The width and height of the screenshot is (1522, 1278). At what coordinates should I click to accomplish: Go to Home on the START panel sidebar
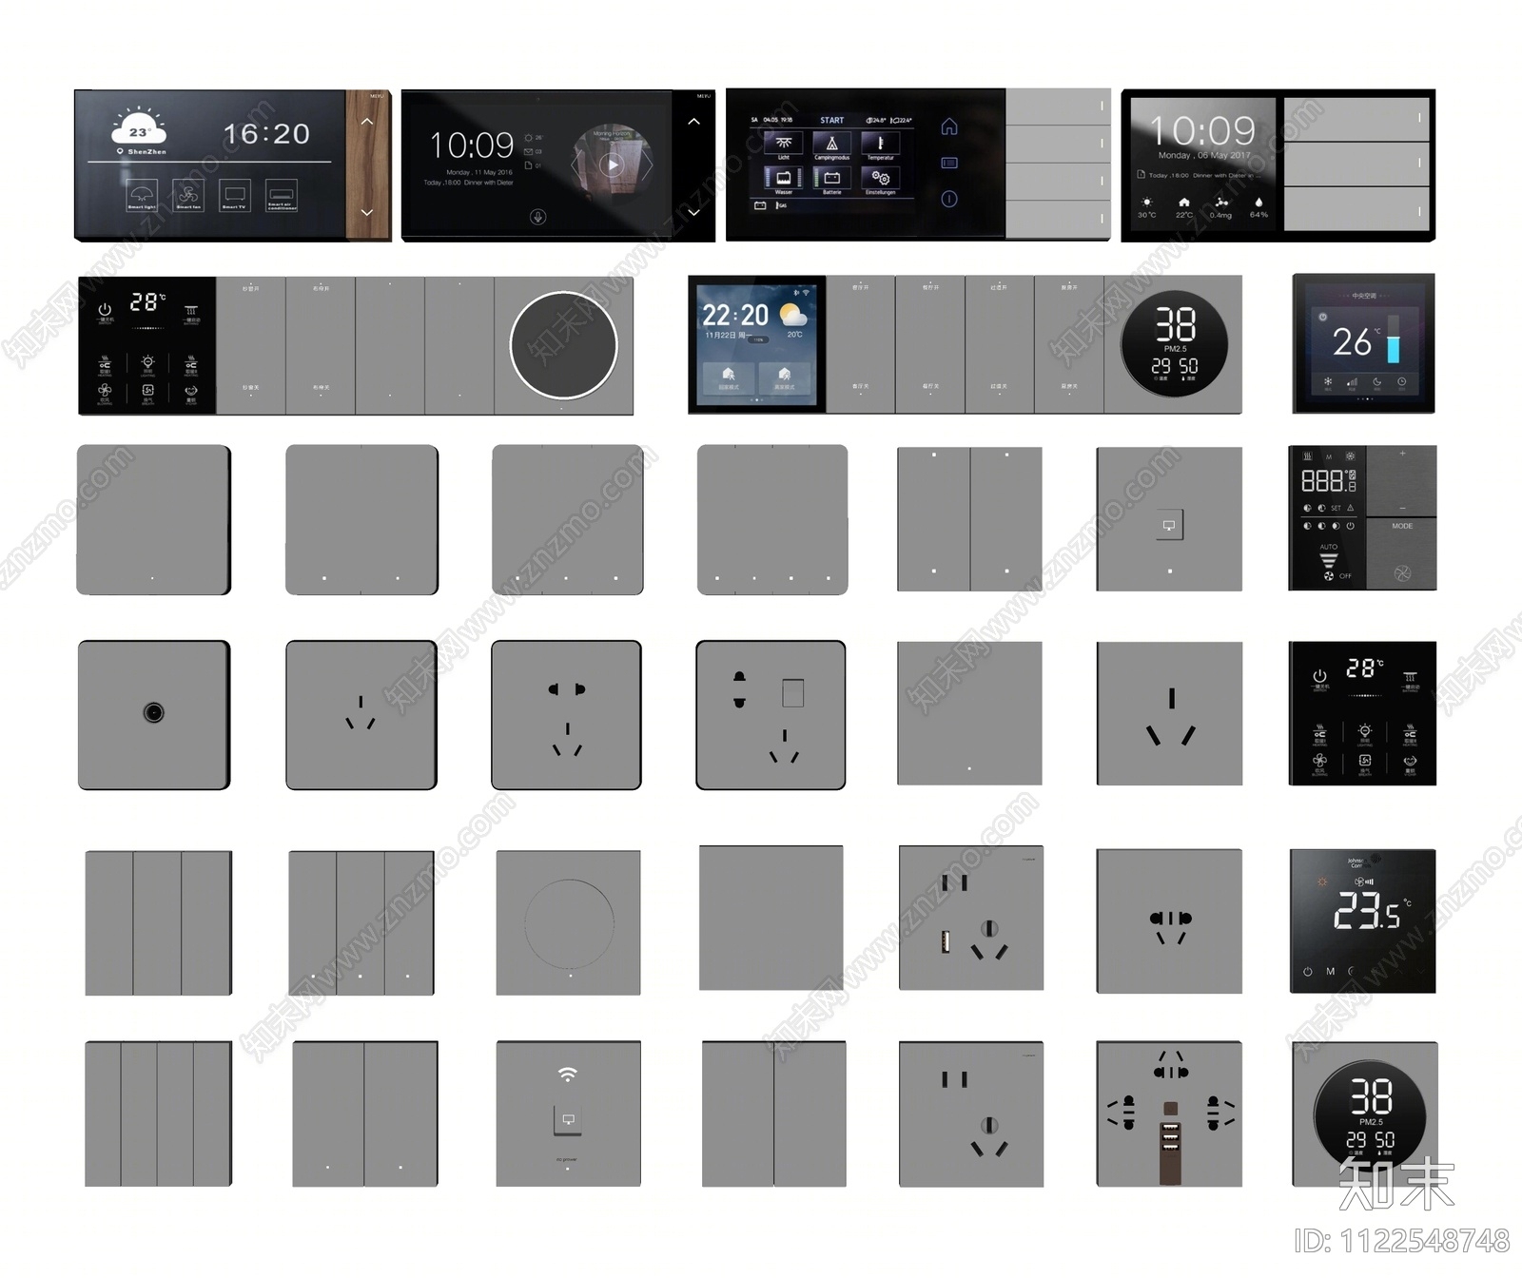click(x=949, y=127)
